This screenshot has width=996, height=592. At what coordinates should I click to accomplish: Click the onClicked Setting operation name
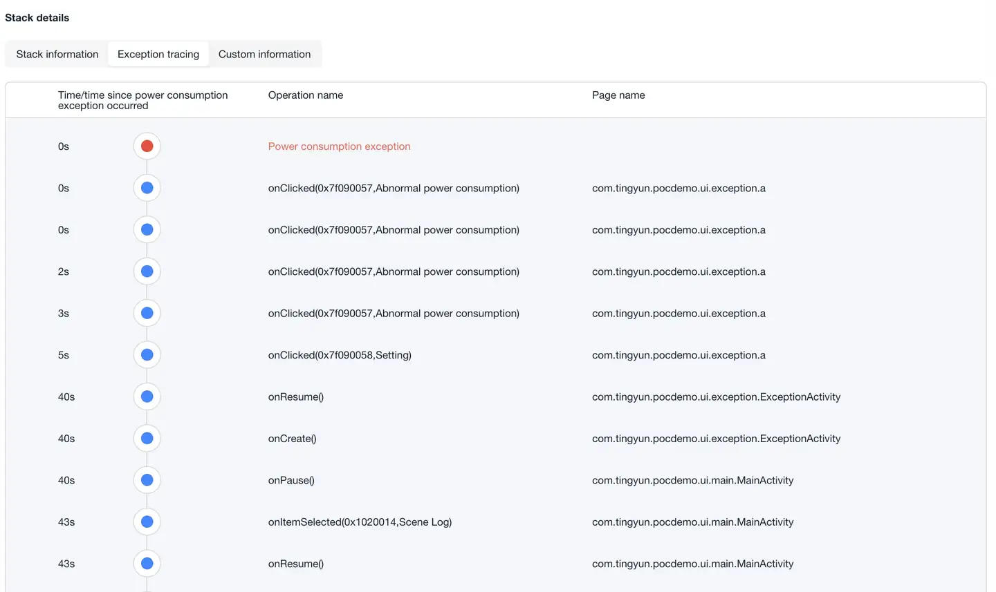pos(340,355)
